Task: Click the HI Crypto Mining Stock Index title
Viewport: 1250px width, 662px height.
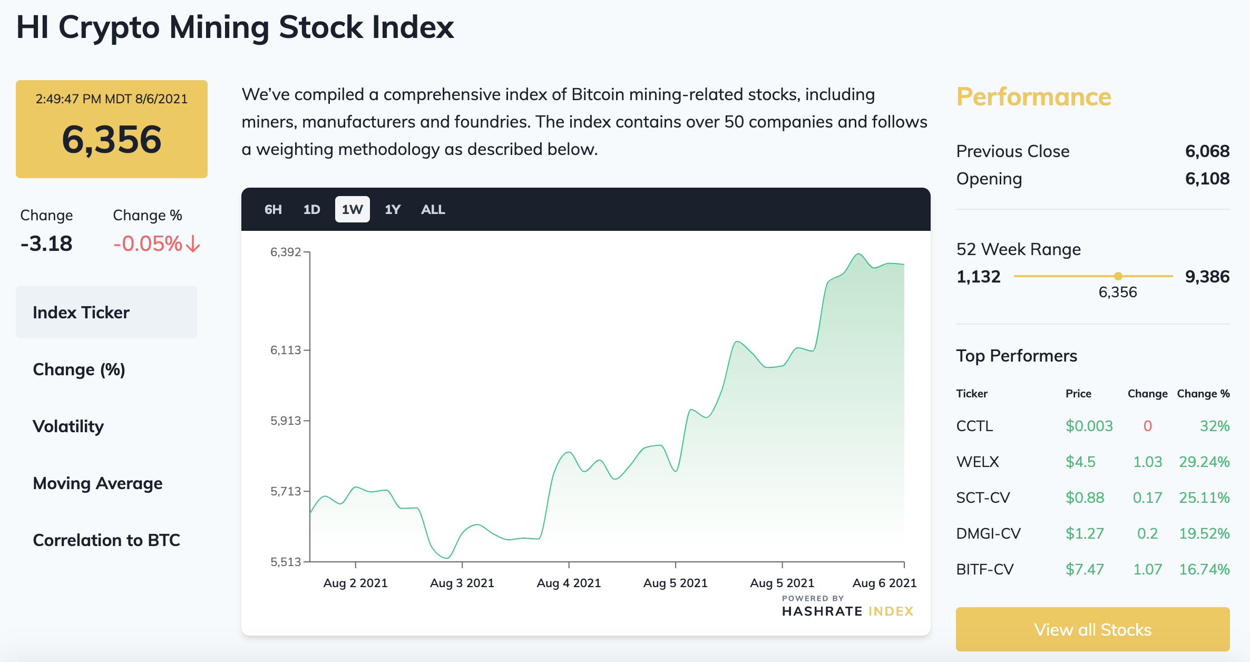Action: [235, 27]
